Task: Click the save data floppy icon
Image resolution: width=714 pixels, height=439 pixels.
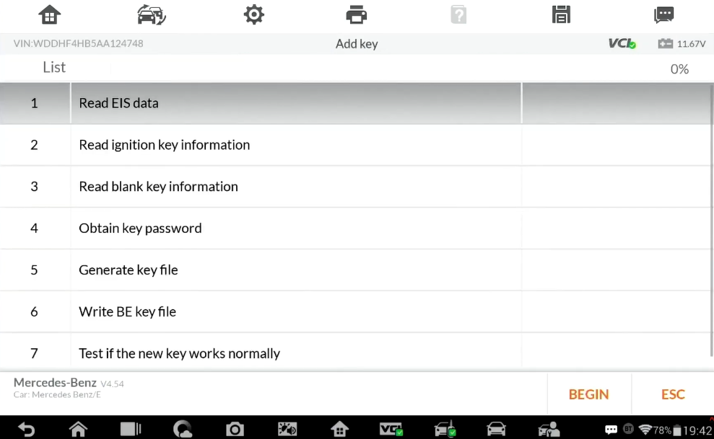Action: (561, 15)
